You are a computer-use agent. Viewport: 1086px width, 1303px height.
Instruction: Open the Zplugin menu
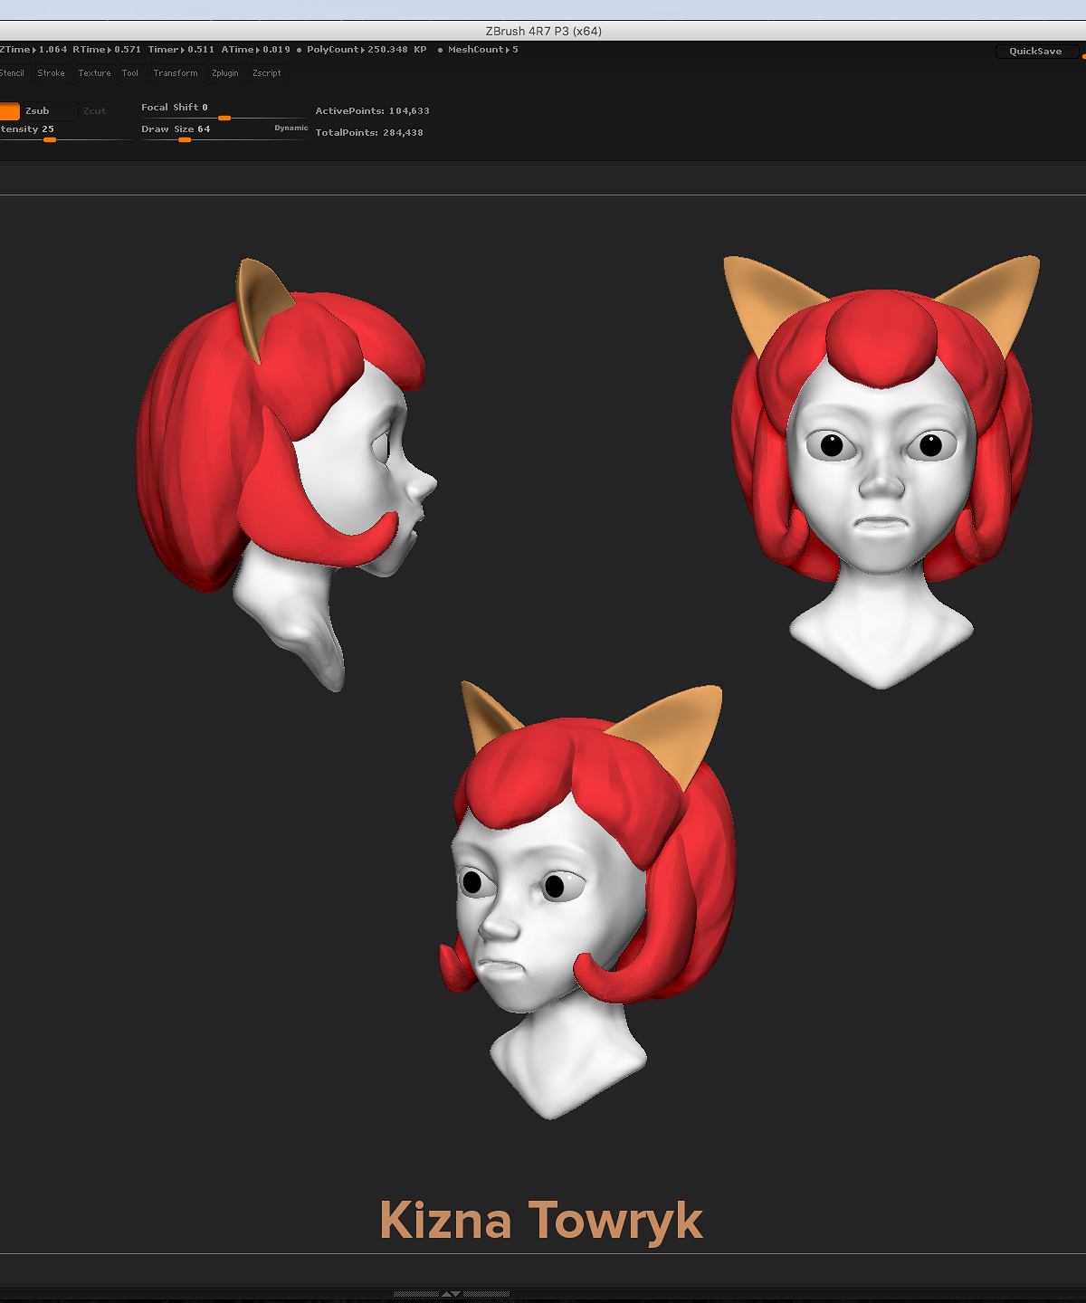click(225, 73)
